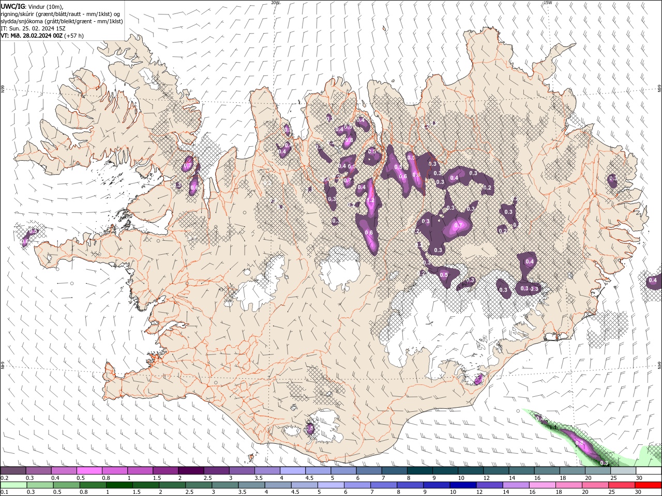Select the 'slydda/snjókoma' legend description line

click(x=62, y=21)
